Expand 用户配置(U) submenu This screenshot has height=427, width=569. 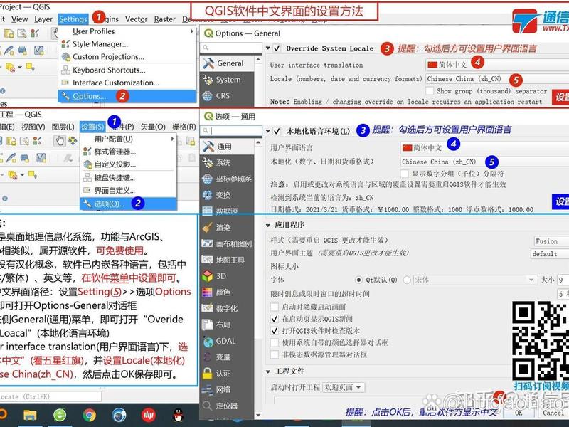tap(129, 139)
